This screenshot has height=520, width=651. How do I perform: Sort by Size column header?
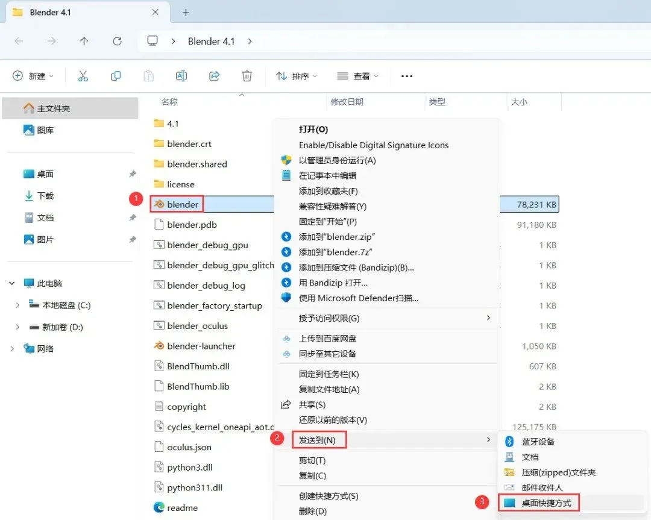point(519,102)
